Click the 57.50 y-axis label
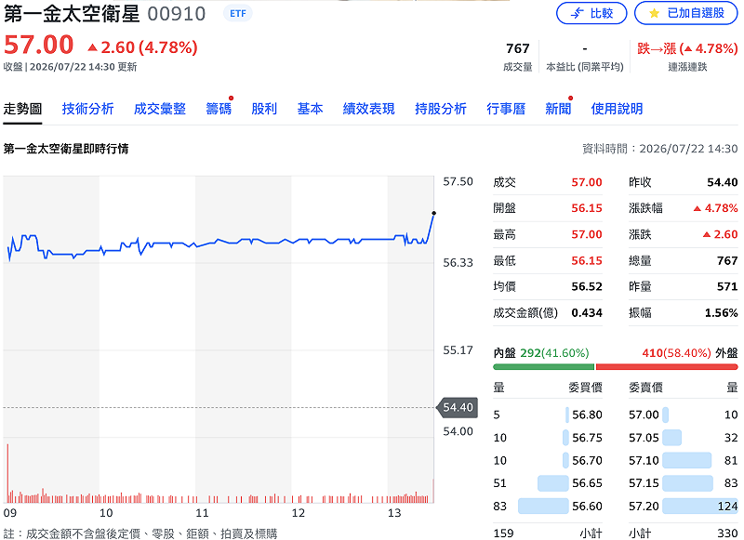Viewport: 744px width, 540px height. [458, 181]
